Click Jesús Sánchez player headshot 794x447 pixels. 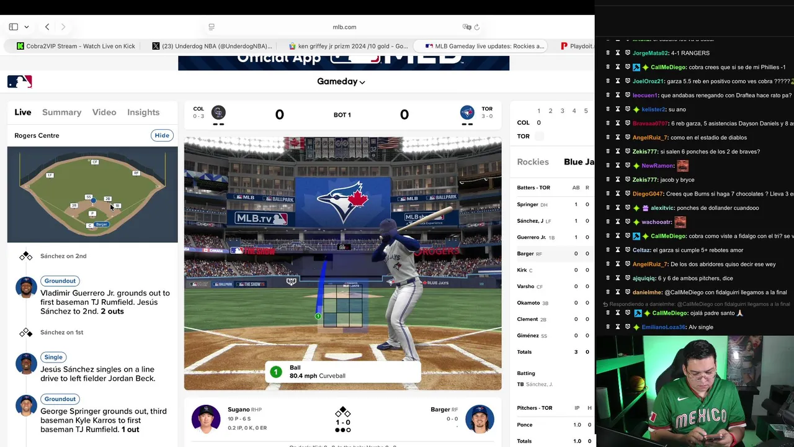click(x=26, y=364)
